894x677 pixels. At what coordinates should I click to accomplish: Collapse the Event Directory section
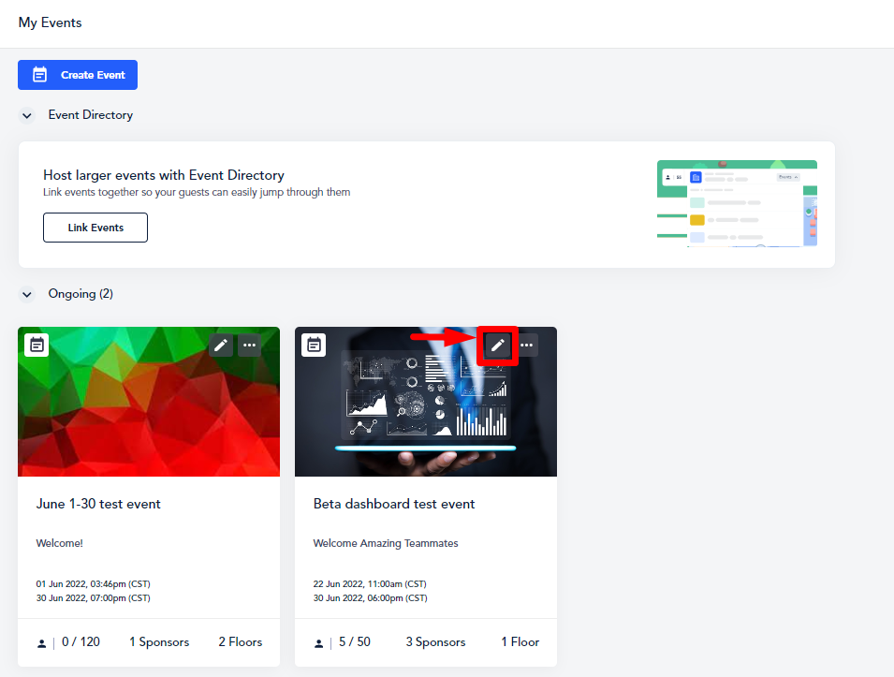[27, 115]
